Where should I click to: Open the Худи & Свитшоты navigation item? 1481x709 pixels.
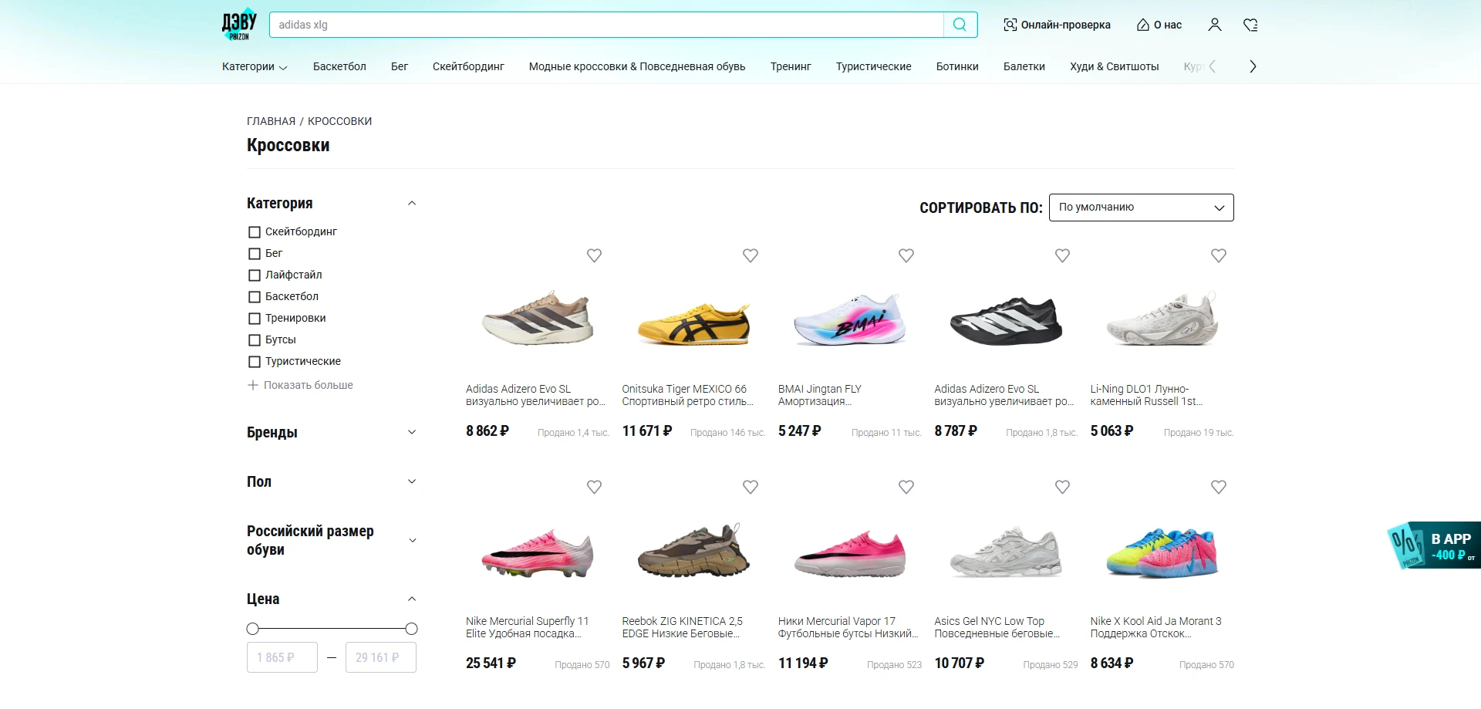[1115, 66]
